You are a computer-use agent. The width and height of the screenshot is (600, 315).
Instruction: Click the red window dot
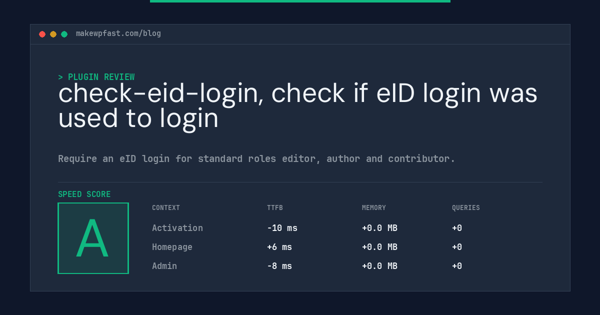point(42,34)
